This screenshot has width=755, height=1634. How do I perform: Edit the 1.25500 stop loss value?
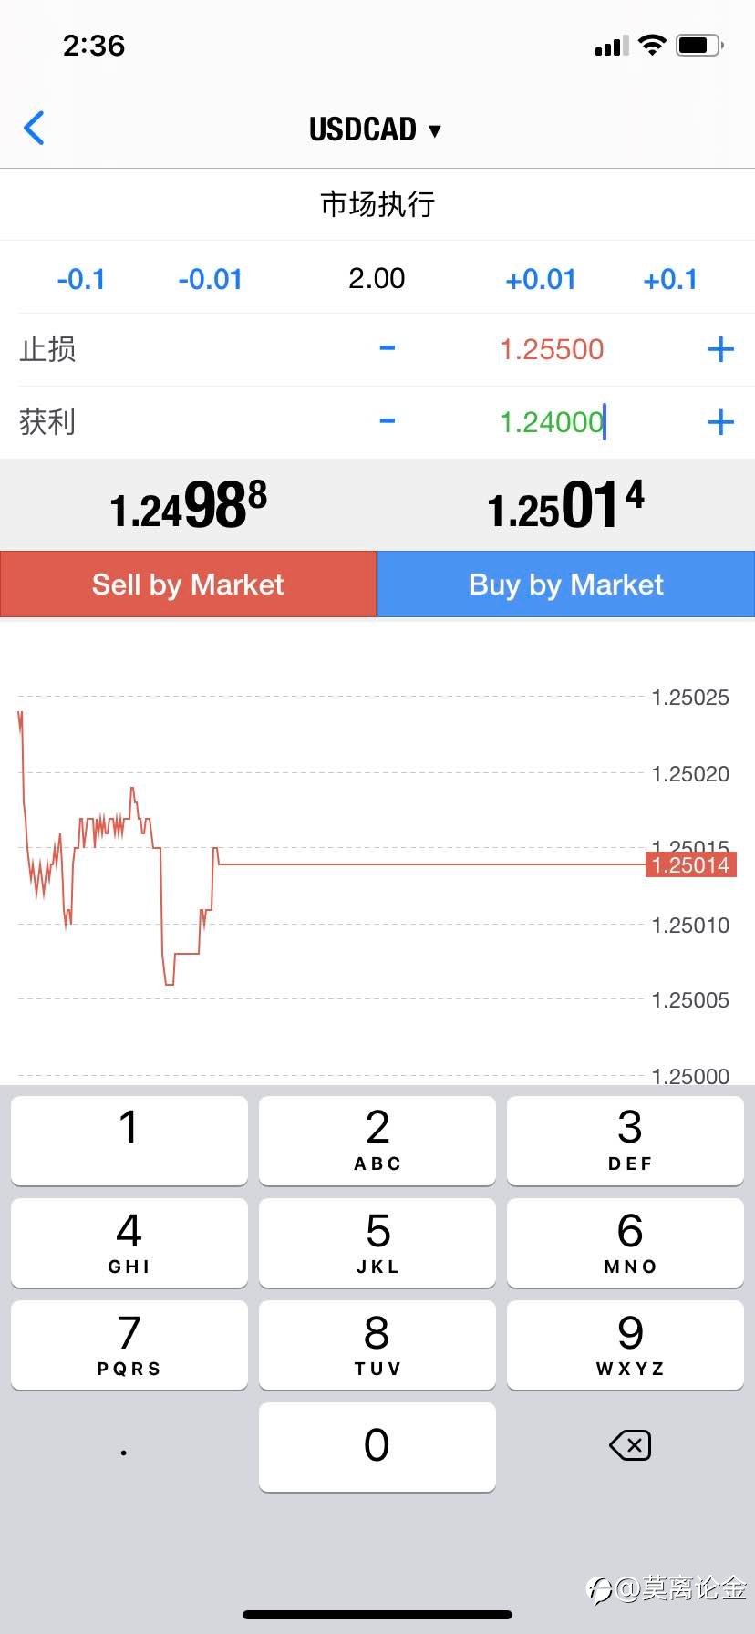[552, 349]
